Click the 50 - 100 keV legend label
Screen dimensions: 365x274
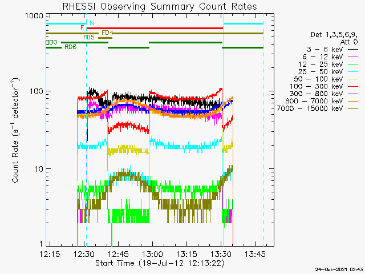click(318, 79)
